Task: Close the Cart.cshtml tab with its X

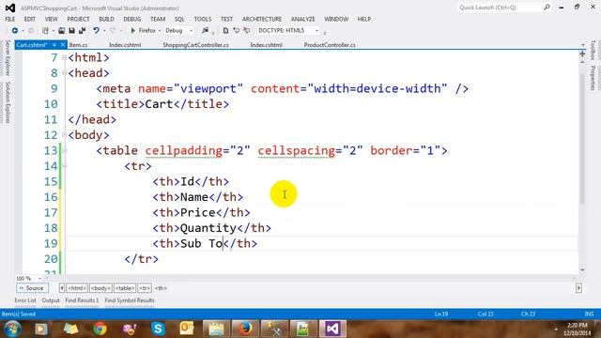Action: pyautogui.click(x=63, y=45)
